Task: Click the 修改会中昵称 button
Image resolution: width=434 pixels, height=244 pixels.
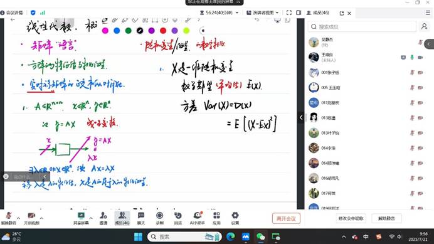Action: 351,218
